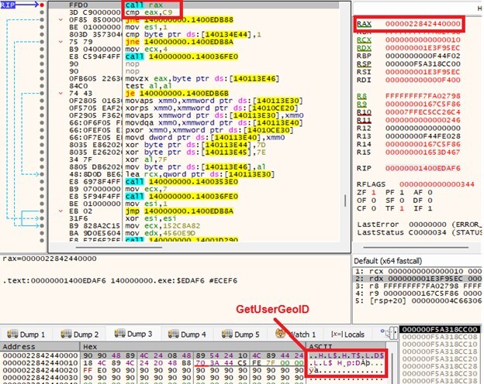Select the call 140000000.1400353E0 instruction
Image resolution: width=484 pixels, height=384 pixels.
(x=181, y=181)
